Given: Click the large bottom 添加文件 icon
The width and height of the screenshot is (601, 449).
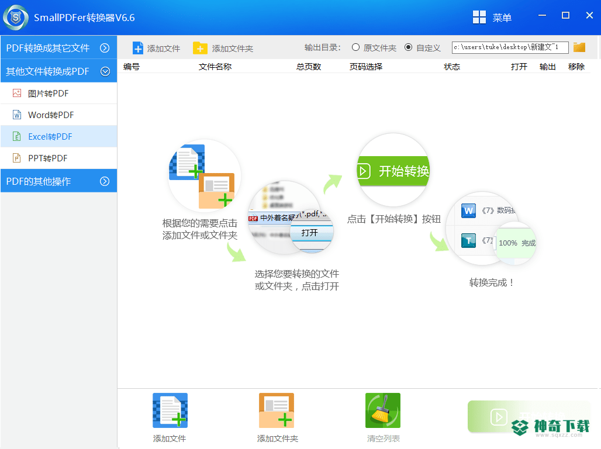Looking at the screenshot, I should 170,410.
